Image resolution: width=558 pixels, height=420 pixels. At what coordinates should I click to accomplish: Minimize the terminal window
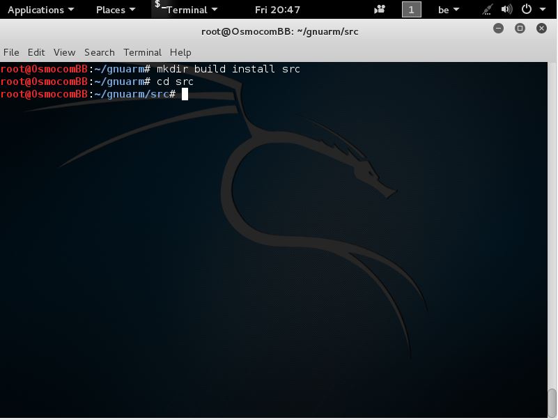click(498, 28)
